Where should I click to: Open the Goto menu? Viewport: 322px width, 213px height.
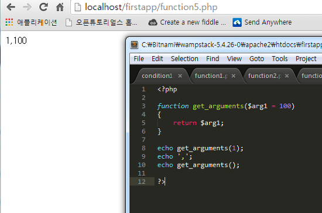(256, 59)
